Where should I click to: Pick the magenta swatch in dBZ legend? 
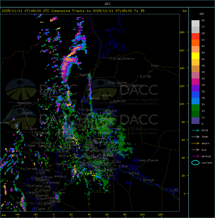point(195,82)
